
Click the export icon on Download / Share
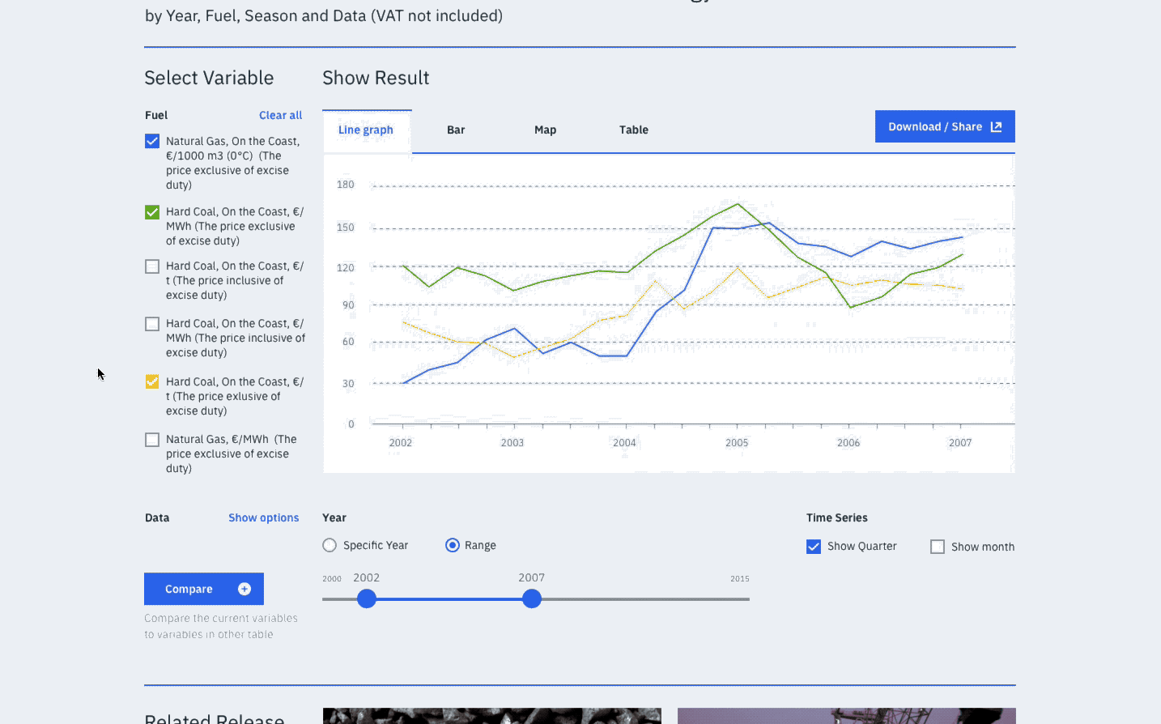(996, 127)
